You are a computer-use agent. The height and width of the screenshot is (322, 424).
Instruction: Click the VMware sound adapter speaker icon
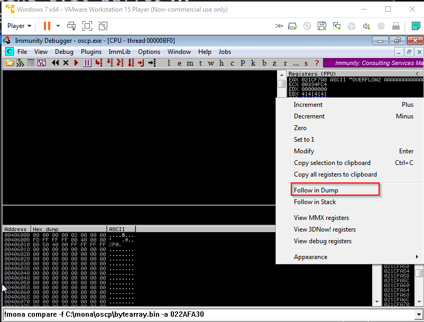[366, 26]
